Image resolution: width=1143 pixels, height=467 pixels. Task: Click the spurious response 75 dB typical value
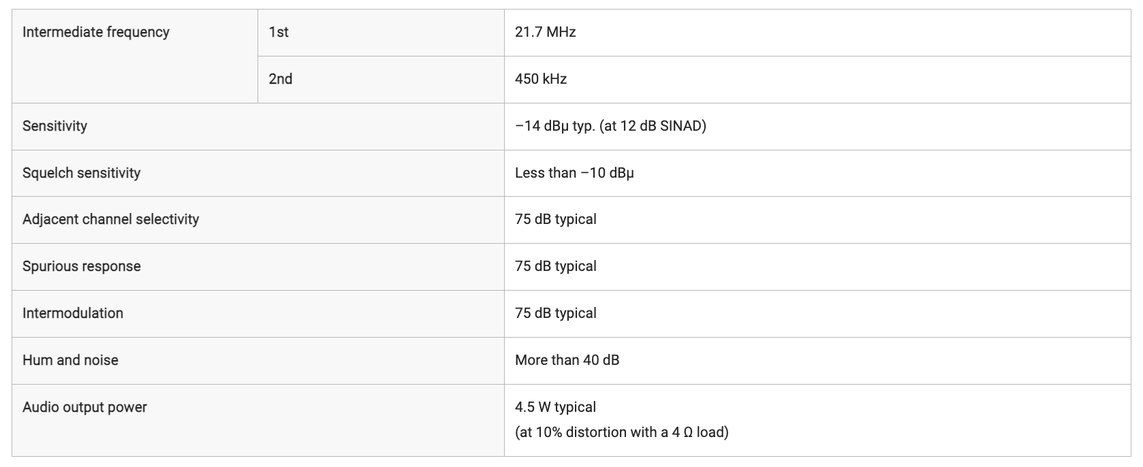click(x=556, y=266)
